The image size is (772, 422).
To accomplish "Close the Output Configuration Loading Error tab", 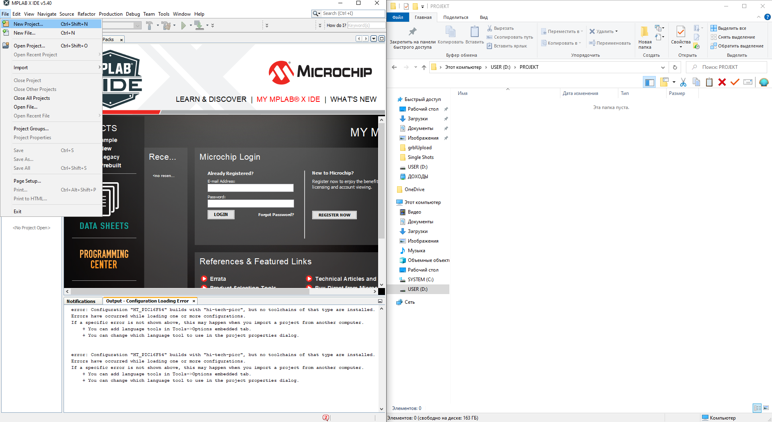I will (x=194, y=301).
